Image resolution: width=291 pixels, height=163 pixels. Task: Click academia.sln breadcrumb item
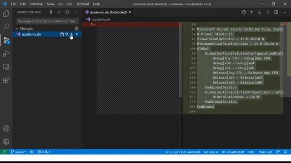click(101, 19)
